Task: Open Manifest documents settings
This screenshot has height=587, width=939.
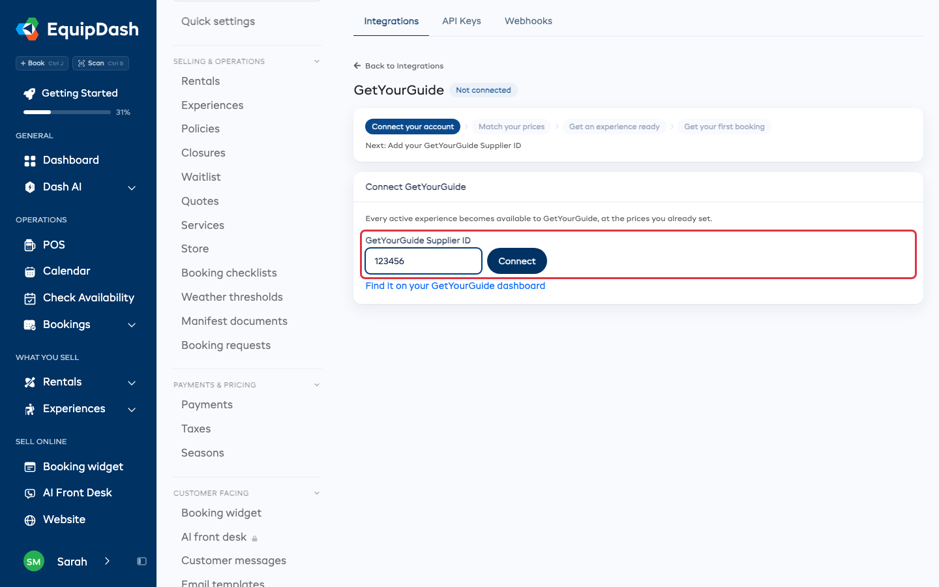Action: click(234, 322)
